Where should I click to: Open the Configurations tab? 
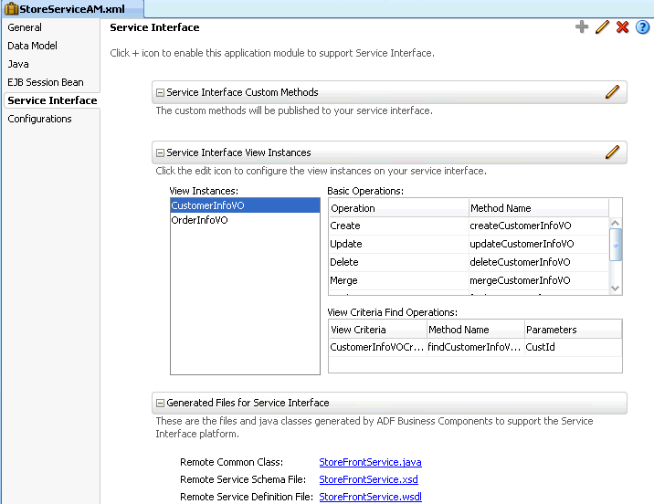39,119
